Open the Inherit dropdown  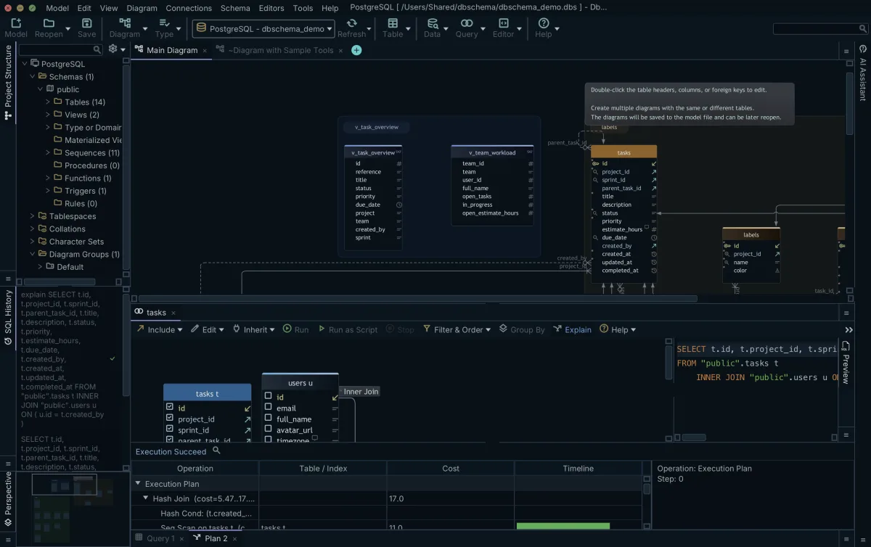click(x=253, y=329)
